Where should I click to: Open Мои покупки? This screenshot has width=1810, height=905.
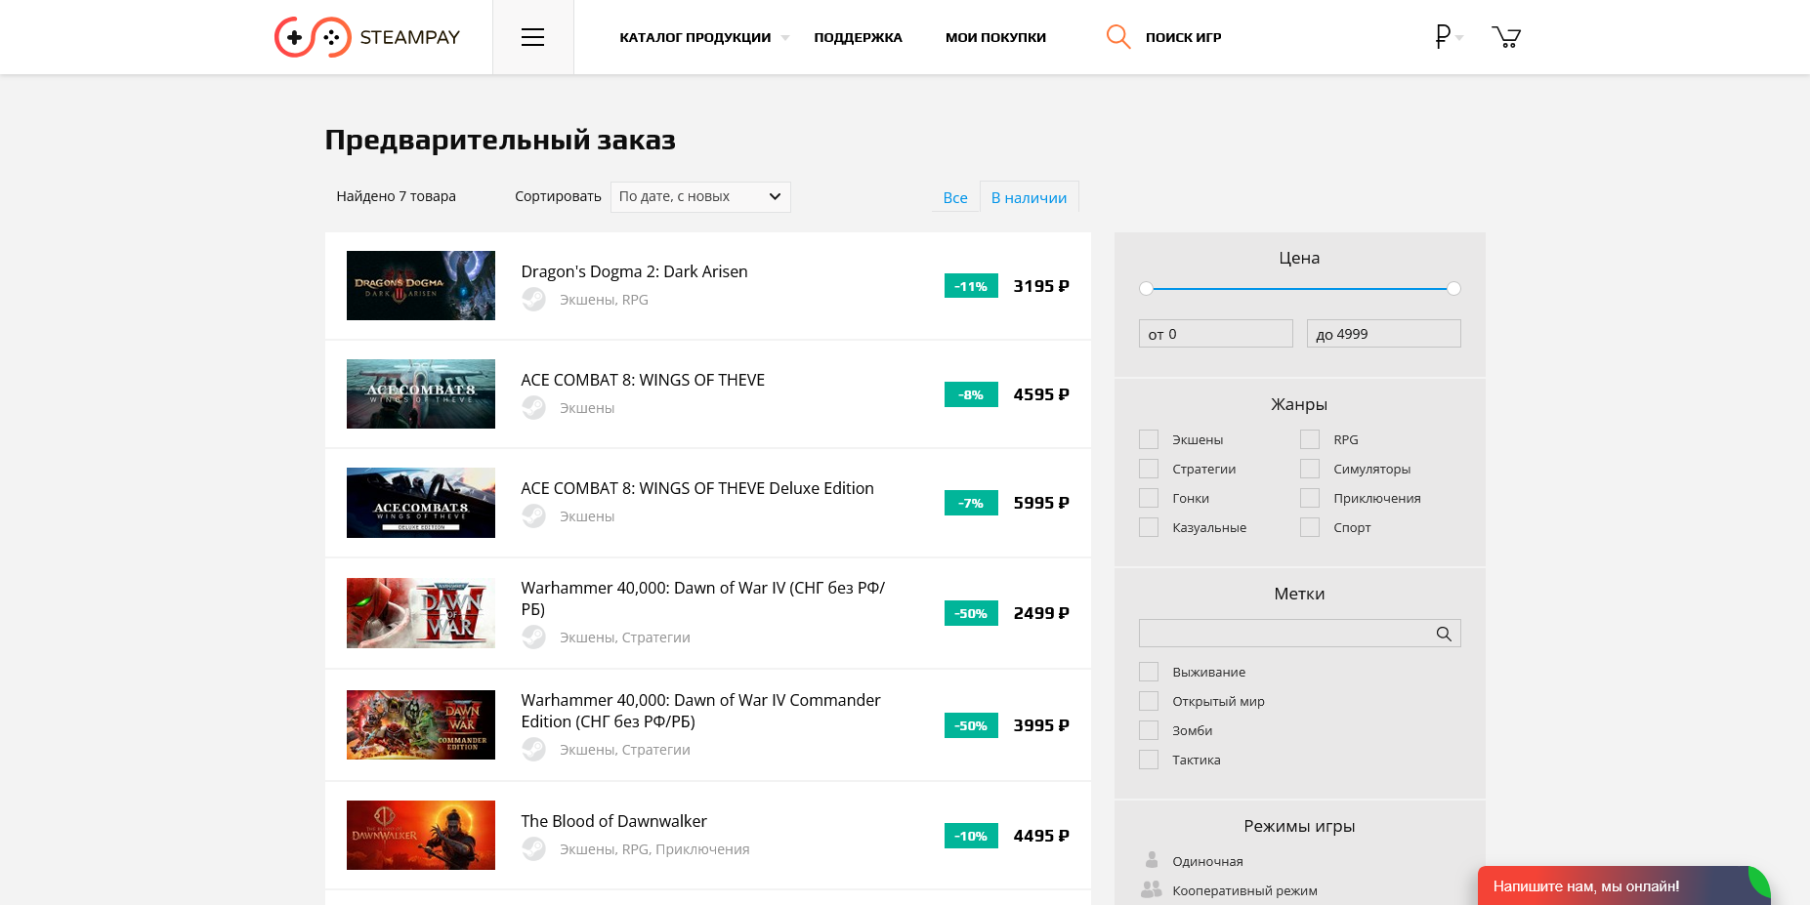[995, 37]
